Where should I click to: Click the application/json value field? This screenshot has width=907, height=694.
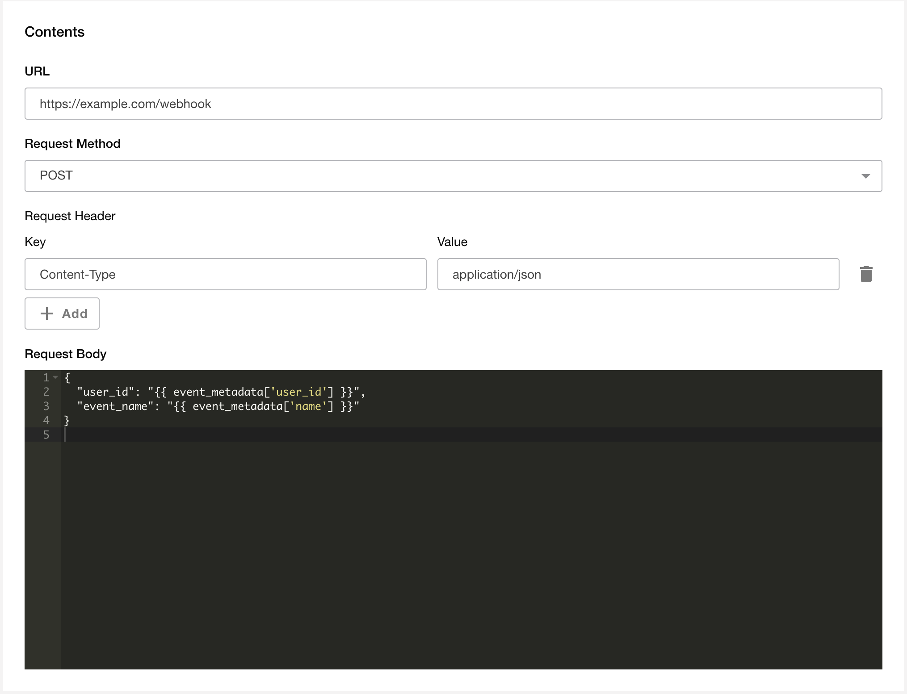pos(638,274)
